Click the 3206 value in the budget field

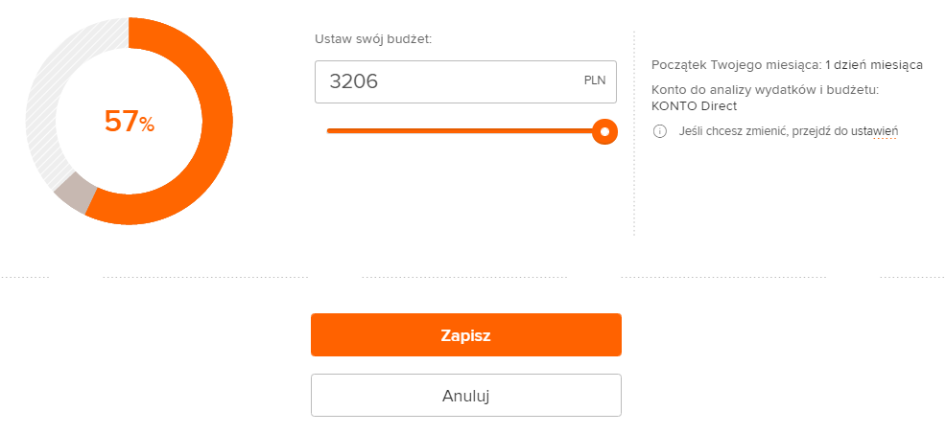(353, 82)
